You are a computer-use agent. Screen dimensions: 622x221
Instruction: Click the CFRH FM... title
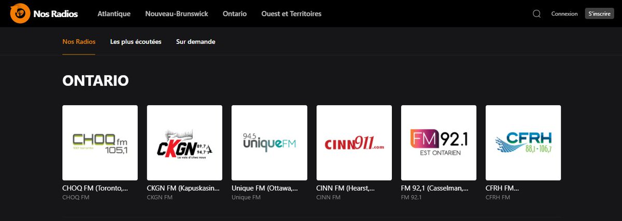point(502,189)
